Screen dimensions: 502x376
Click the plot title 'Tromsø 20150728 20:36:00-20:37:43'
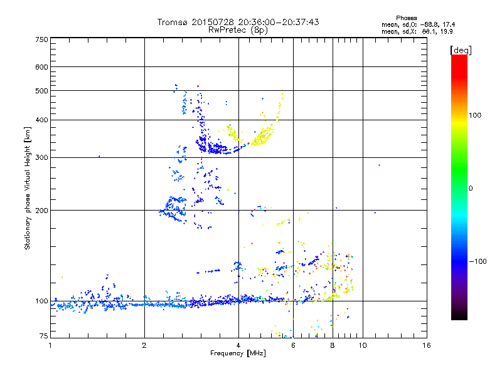[238, 22]
